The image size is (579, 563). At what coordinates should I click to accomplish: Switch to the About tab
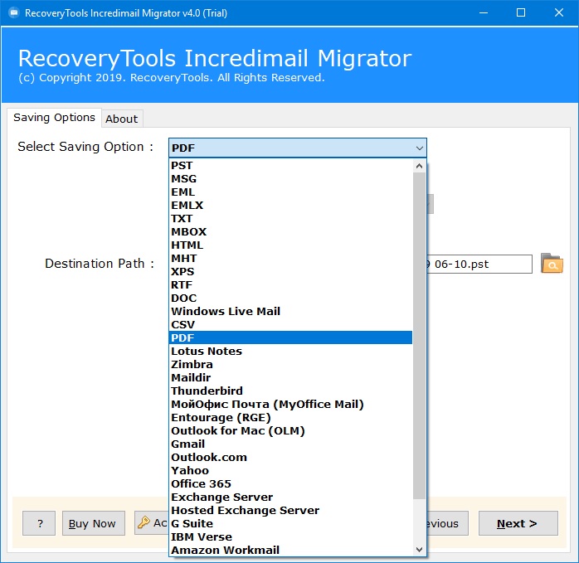(121, 119)
